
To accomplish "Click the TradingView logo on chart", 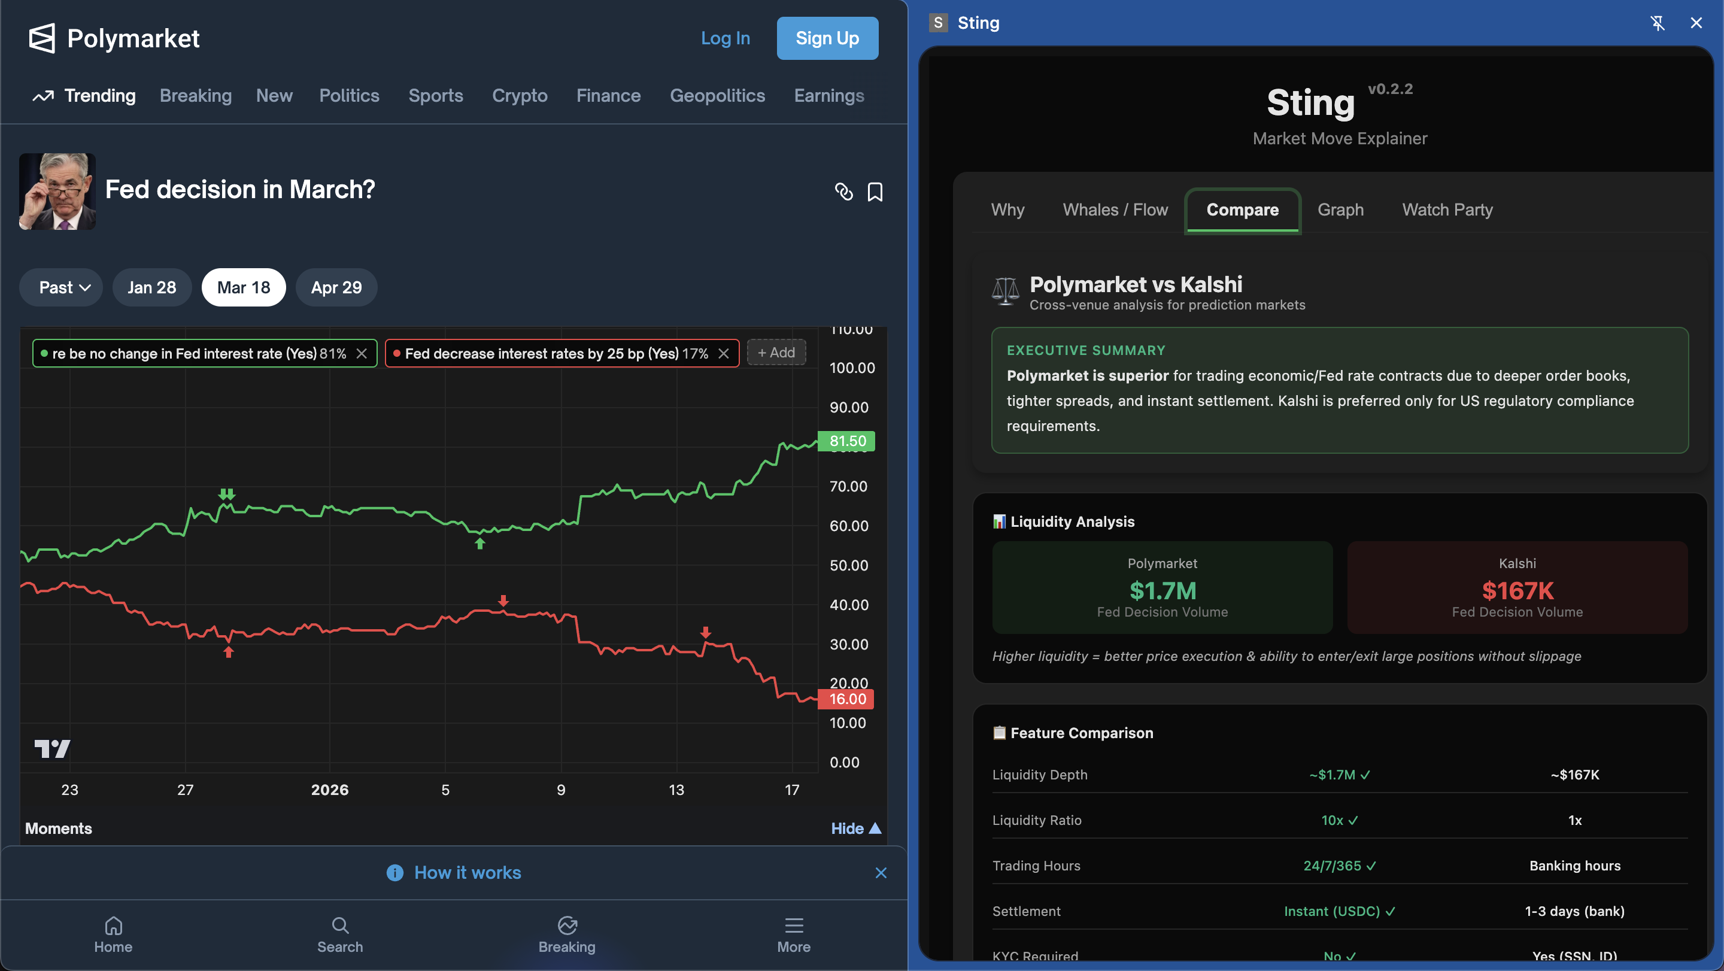I will (52, 748).
